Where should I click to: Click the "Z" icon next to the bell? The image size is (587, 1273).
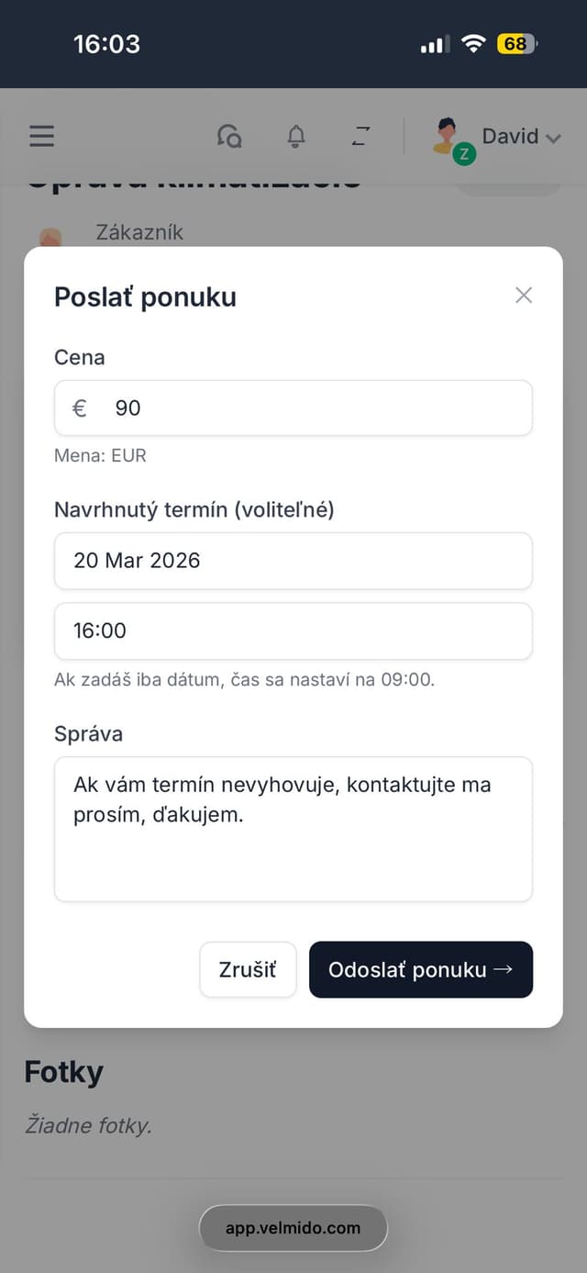pyautogui.click(x=360, y=136)
